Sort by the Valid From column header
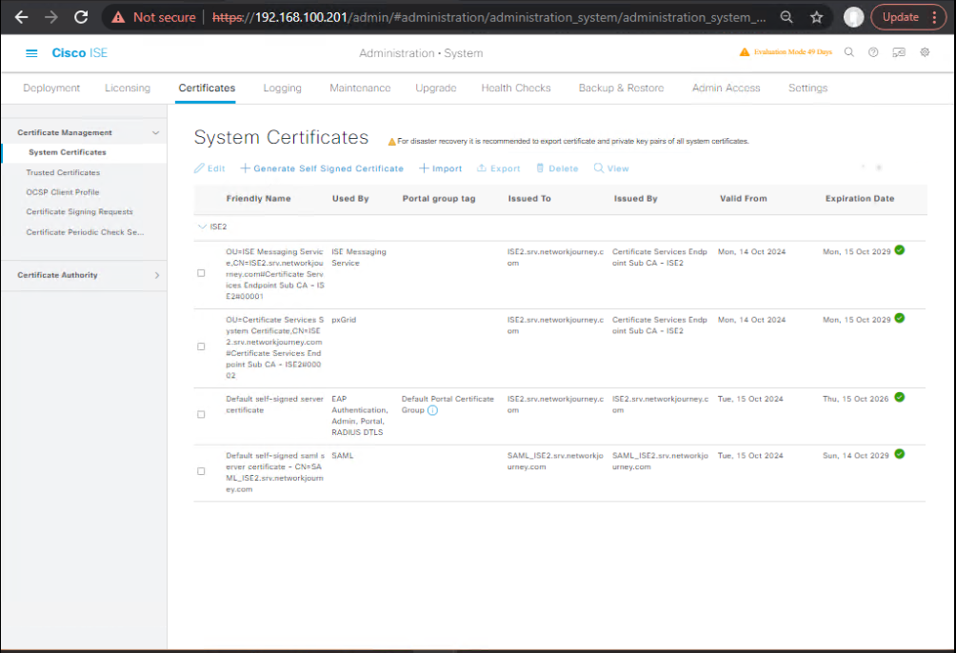Image resolution: width=956 pixels, height=653 pixels. pyautogui.click(x=744, y=199)
